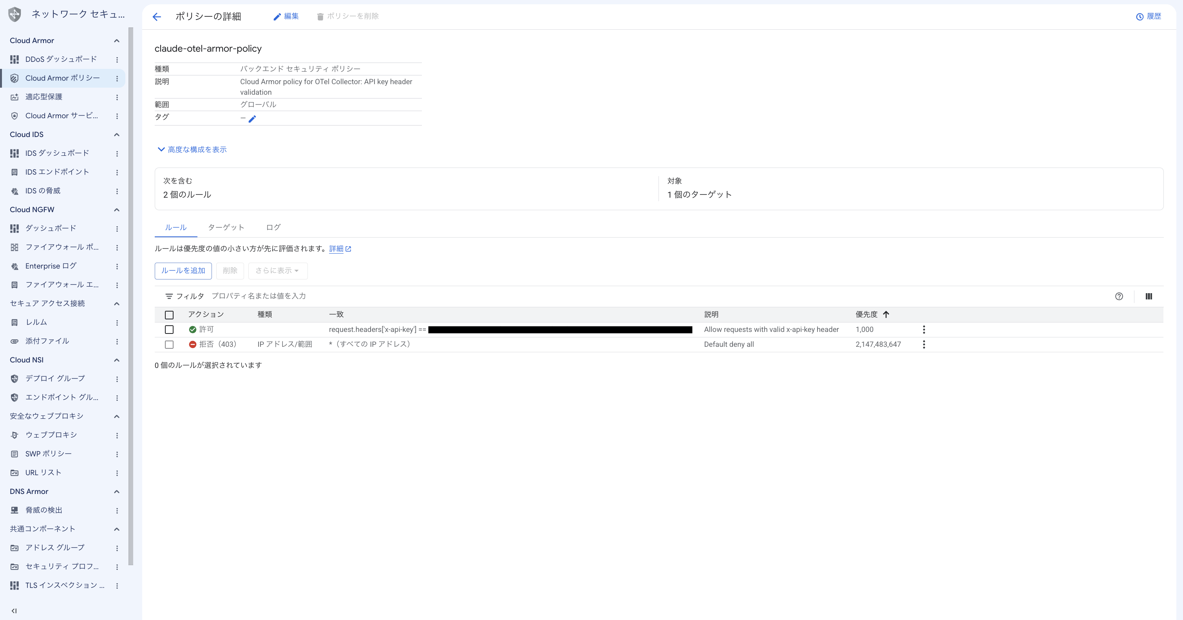Collapse the Cloud NGFW section

point(117,210)
